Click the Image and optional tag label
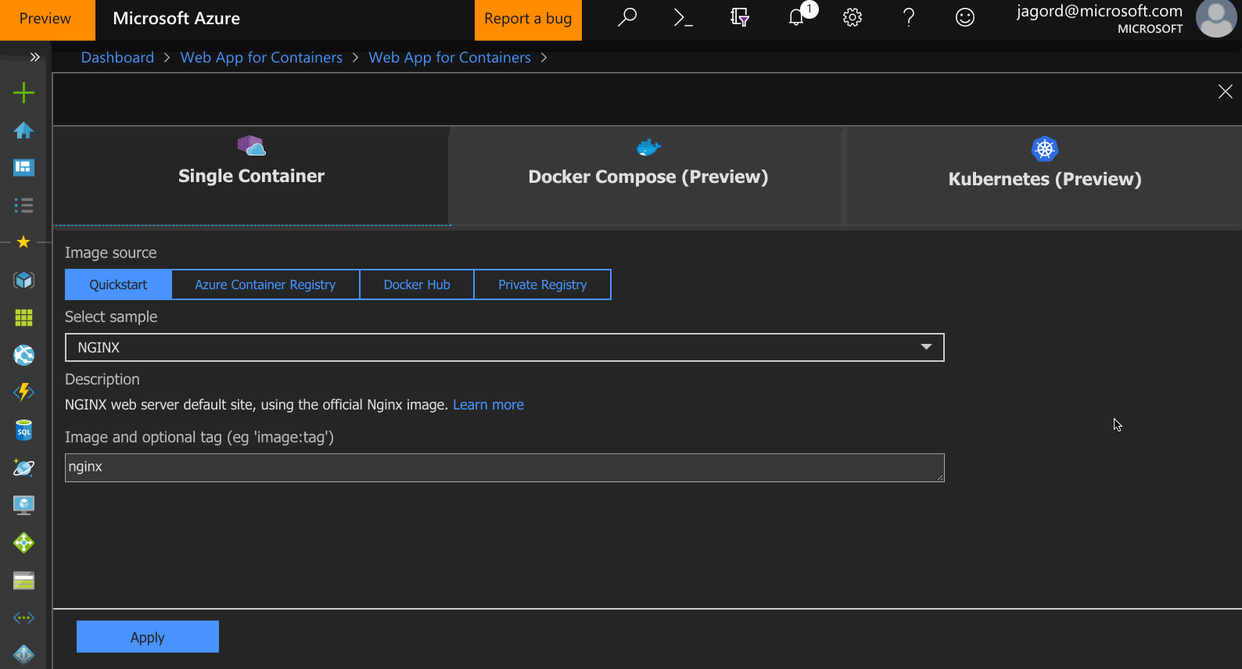 click(x=199, y=437)
